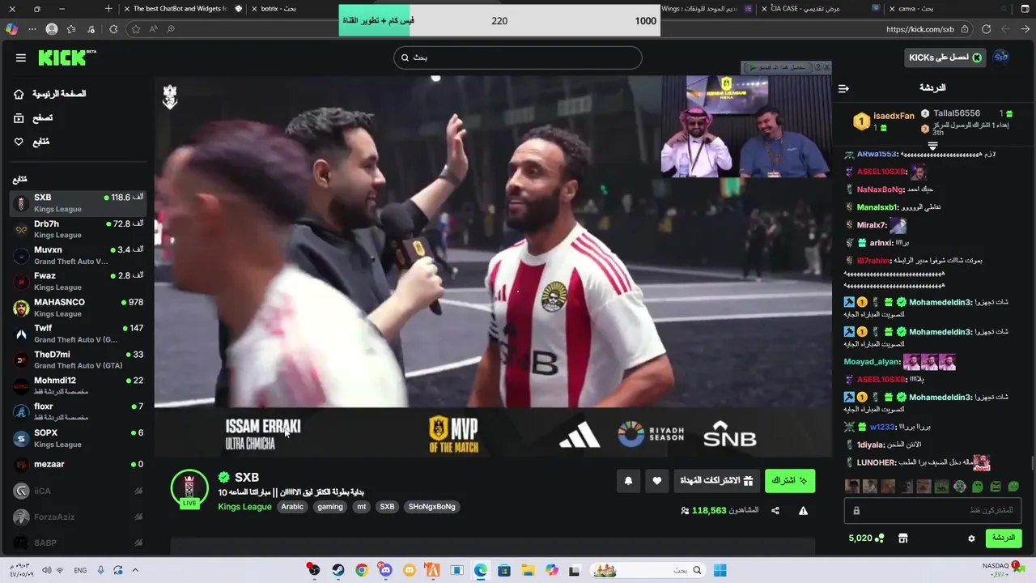This screenshot has height=583, width=1036.
Task: Close the video download overlay
Action: pos(826,67)
